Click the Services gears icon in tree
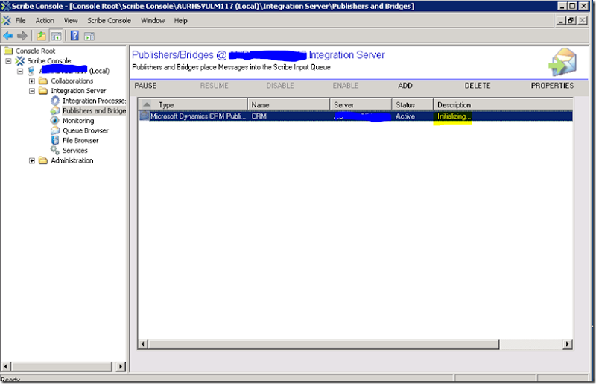 click(x=55, y=151)
